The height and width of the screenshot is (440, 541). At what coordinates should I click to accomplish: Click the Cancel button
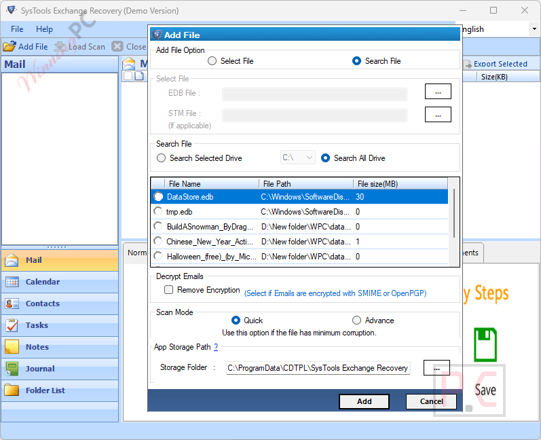[x=431, y=401]
